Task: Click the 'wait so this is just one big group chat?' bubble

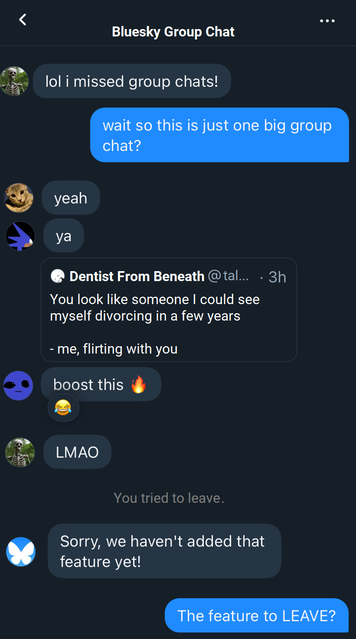Action: tap(219, 135)
